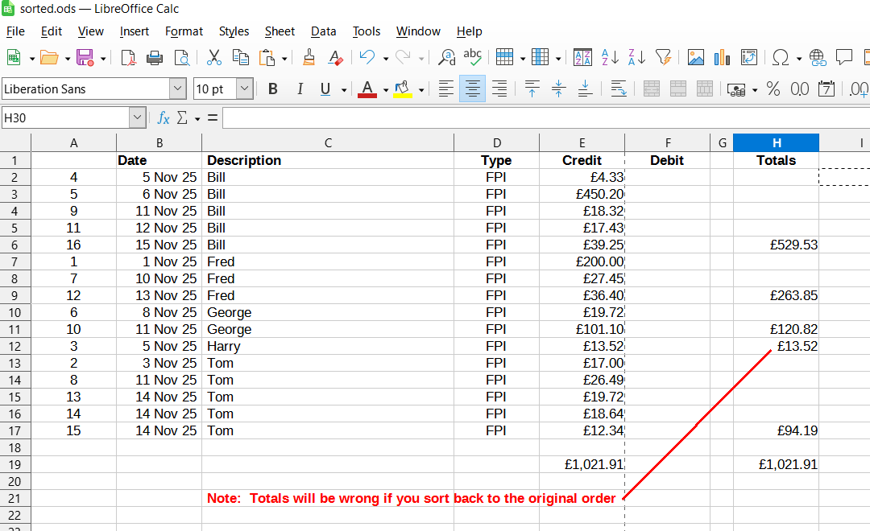Open the Format menu
This screenshot has height=531, width=870.
click(x=184, y=31)
